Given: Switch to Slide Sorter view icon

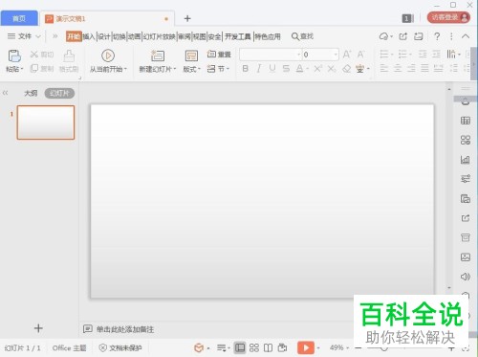Looking at the screenshot, I should tap(254, 347).
